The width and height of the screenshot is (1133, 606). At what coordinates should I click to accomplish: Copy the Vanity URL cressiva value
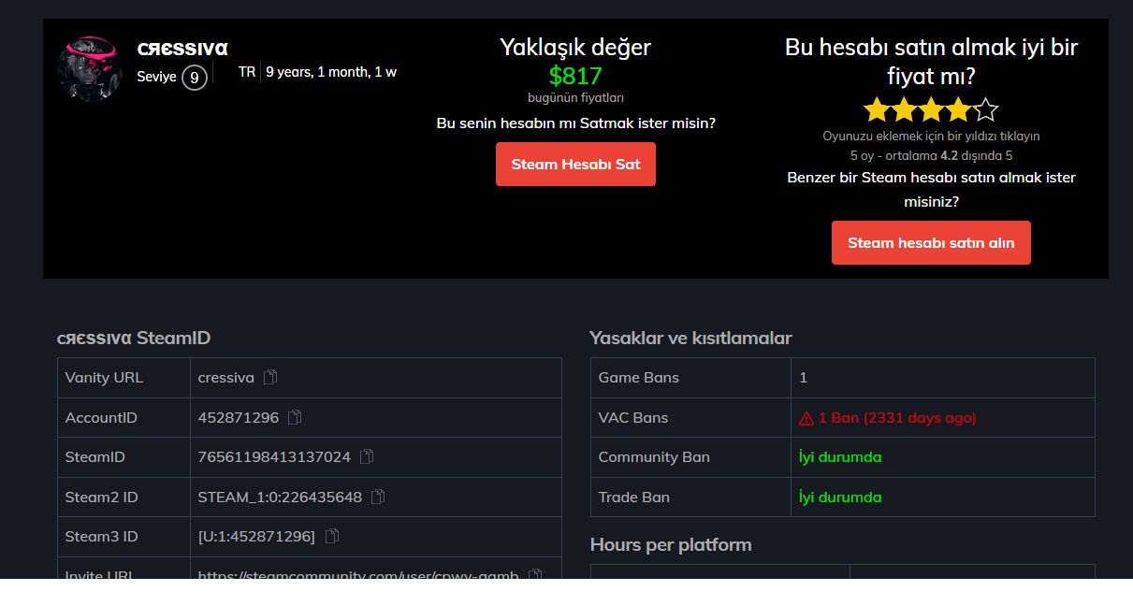(x=270, y=377)
